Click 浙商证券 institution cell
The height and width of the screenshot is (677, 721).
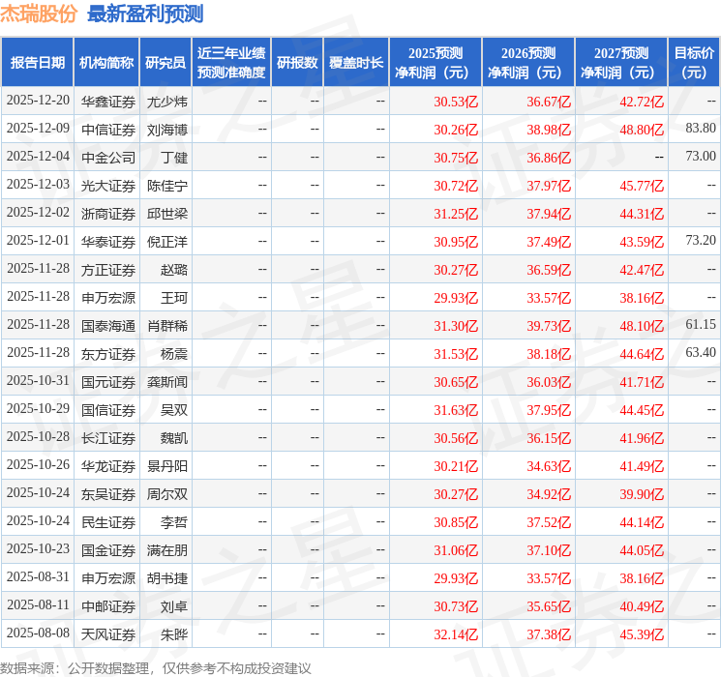point(108,214)
